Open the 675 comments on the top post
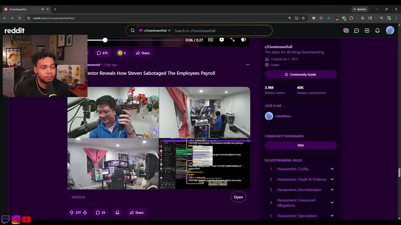401x225 pixels. 102,53
